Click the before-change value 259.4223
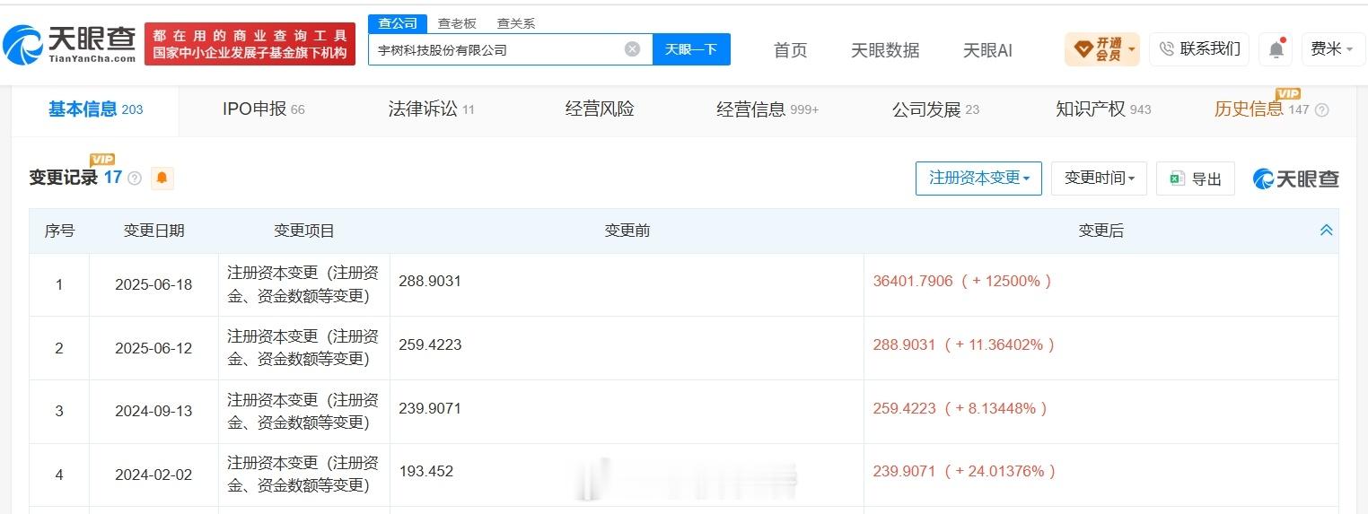 point(430,344)
